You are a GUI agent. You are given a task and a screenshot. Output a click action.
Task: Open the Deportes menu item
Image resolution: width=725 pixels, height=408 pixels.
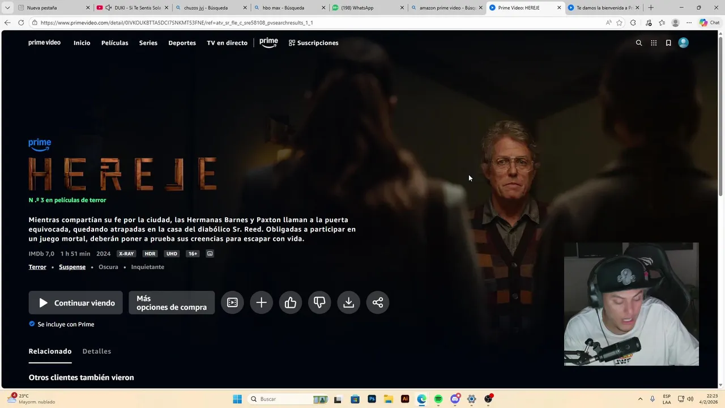[x=182, y=43]
